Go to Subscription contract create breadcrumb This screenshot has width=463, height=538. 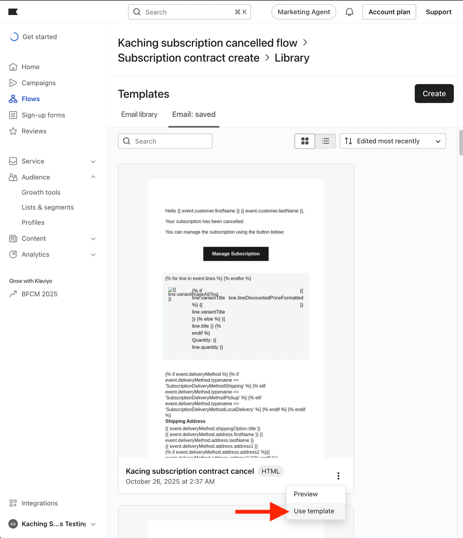pos(189,58)
